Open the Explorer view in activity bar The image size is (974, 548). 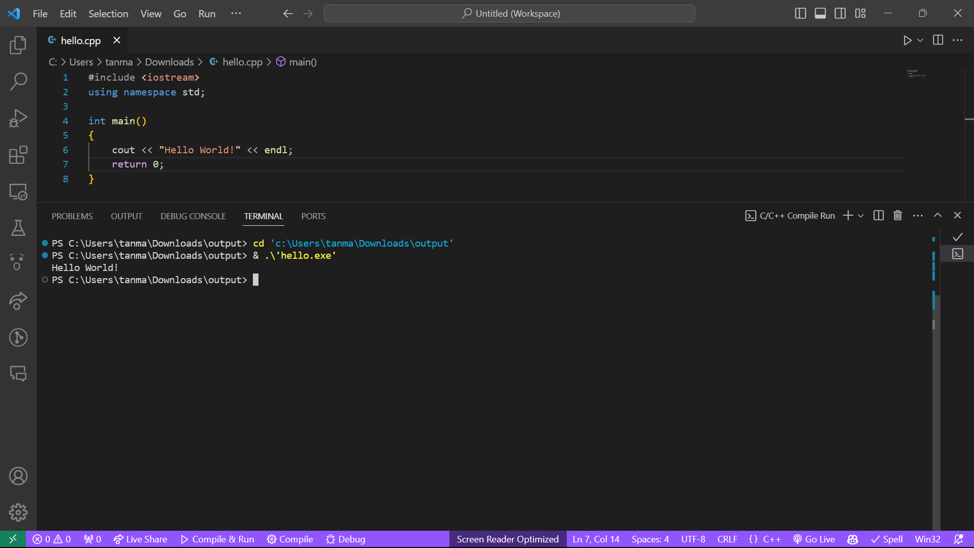pyautogui.click(x=18, y=45)
